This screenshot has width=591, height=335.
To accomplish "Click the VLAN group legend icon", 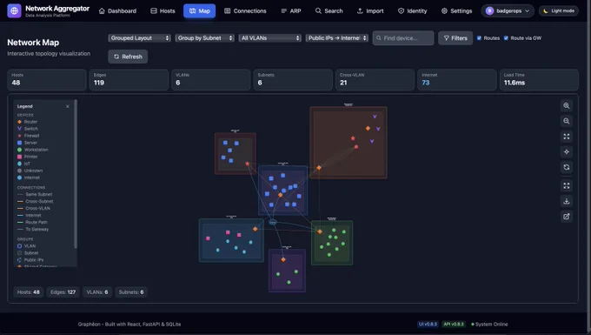I will click(20, 246).
